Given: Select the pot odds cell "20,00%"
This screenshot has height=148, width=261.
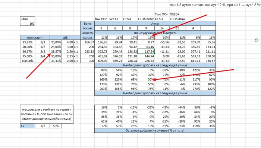Looking at the screenshot, I should tap(56, 42).
